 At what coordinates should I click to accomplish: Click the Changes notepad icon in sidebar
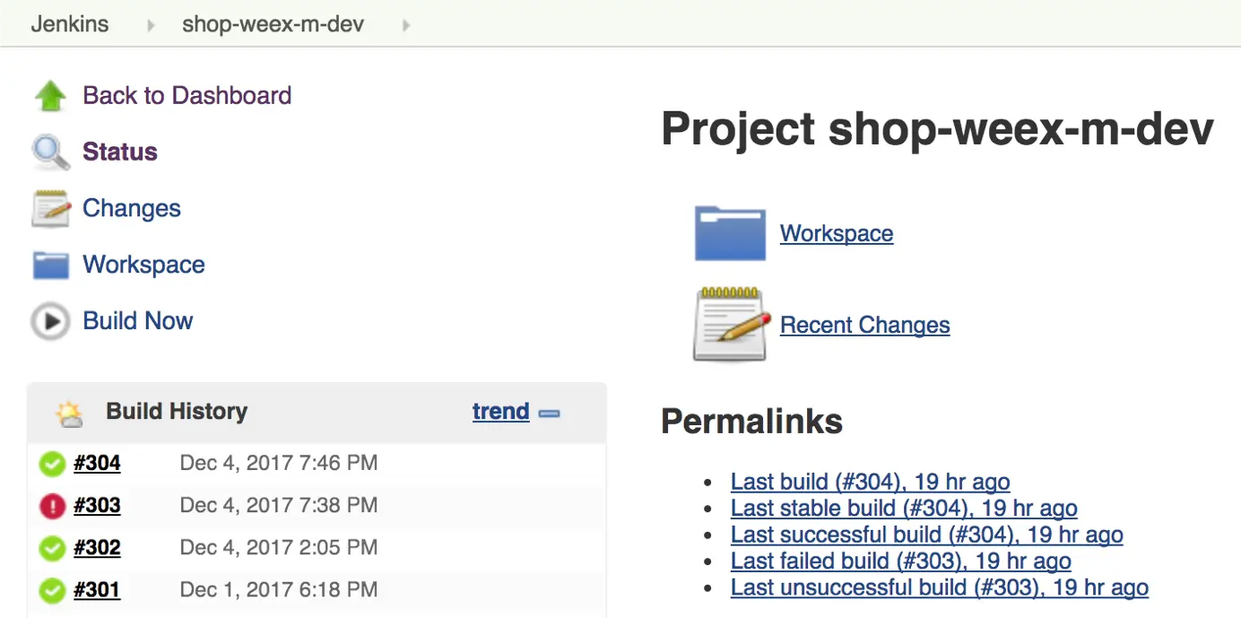[51, 209]
